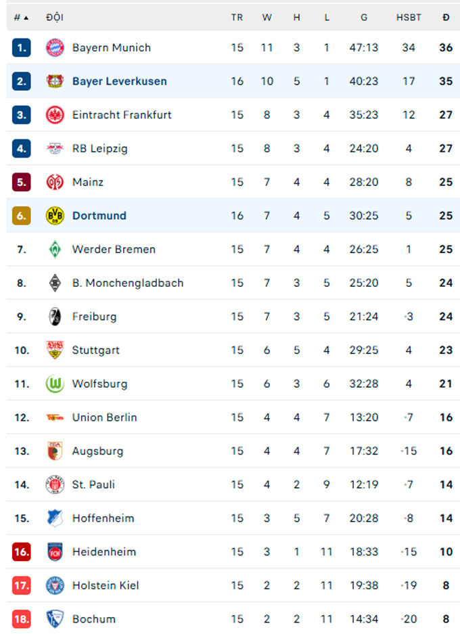Open the Union Berlin team link

(x=104, y=417)
